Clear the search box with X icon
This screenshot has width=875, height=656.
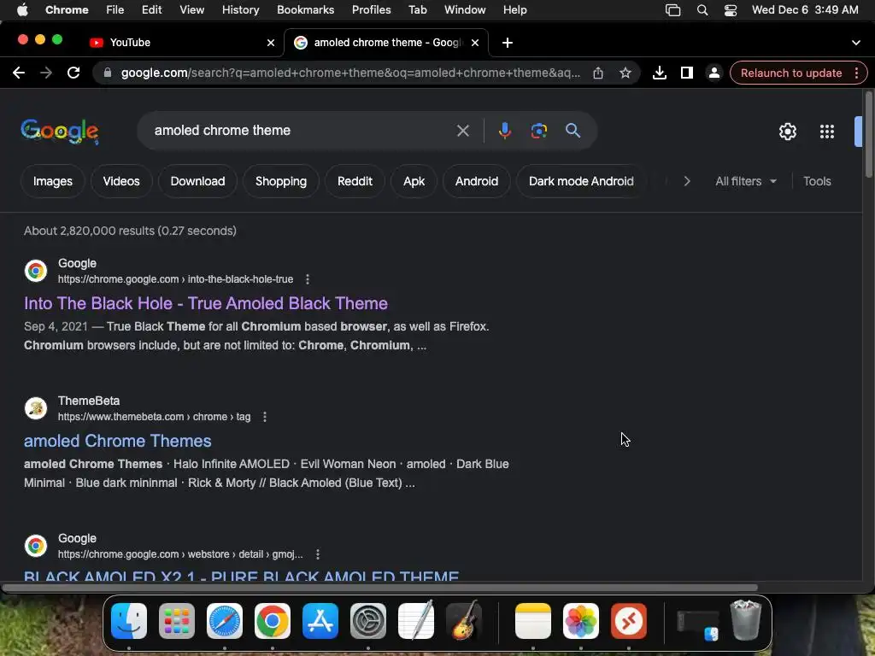click(462, 131)
